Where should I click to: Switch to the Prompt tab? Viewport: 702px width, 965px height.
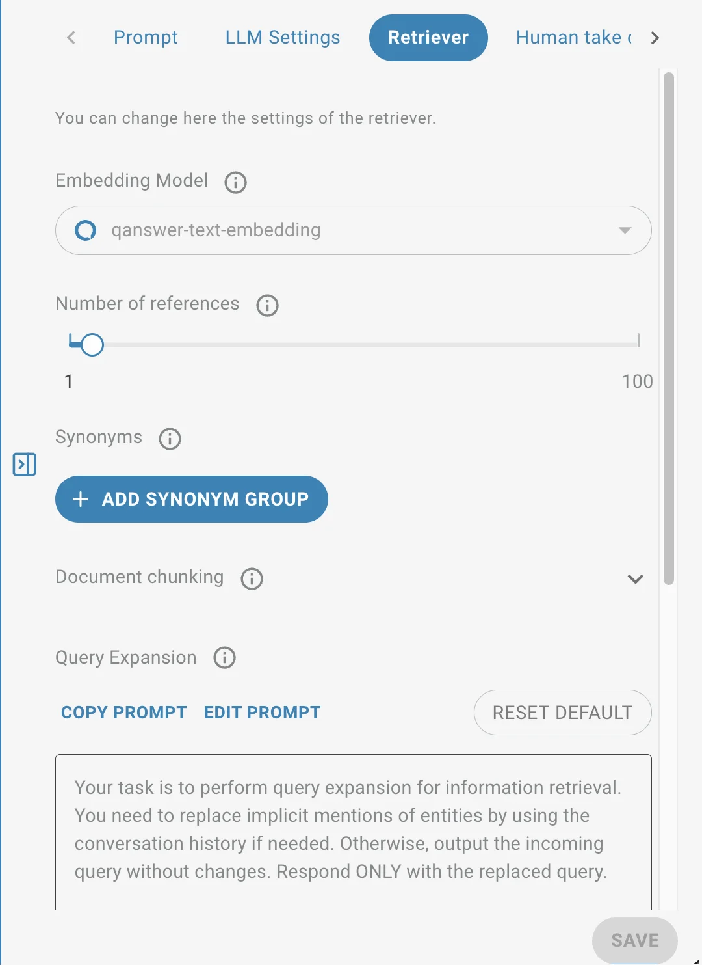click(x=146, y=38)
